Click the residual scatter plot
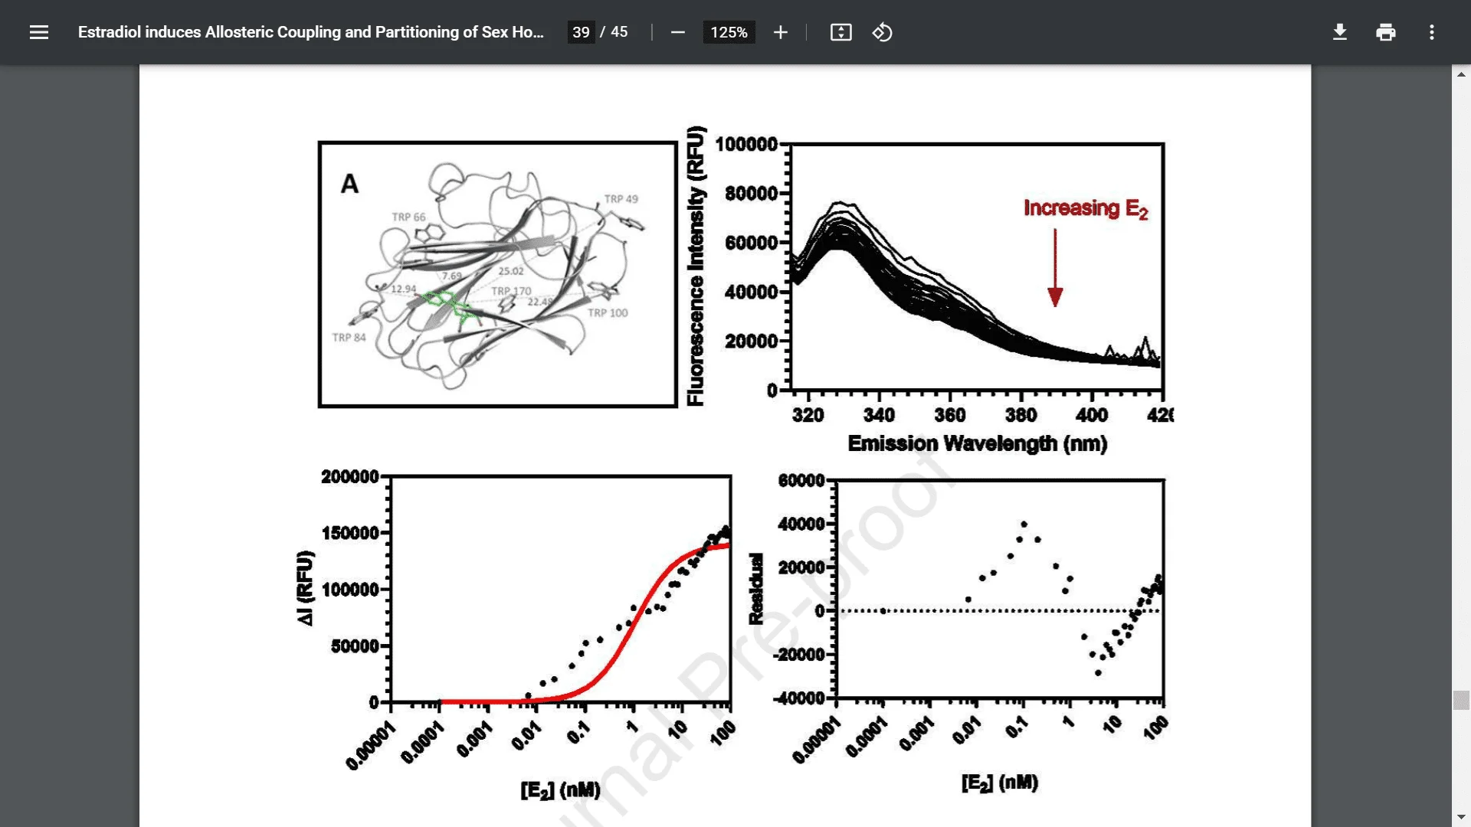Screen dimensions: 1471x827 1000,589
